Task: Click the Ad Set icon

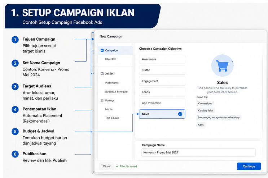Action: pos(102,74)
